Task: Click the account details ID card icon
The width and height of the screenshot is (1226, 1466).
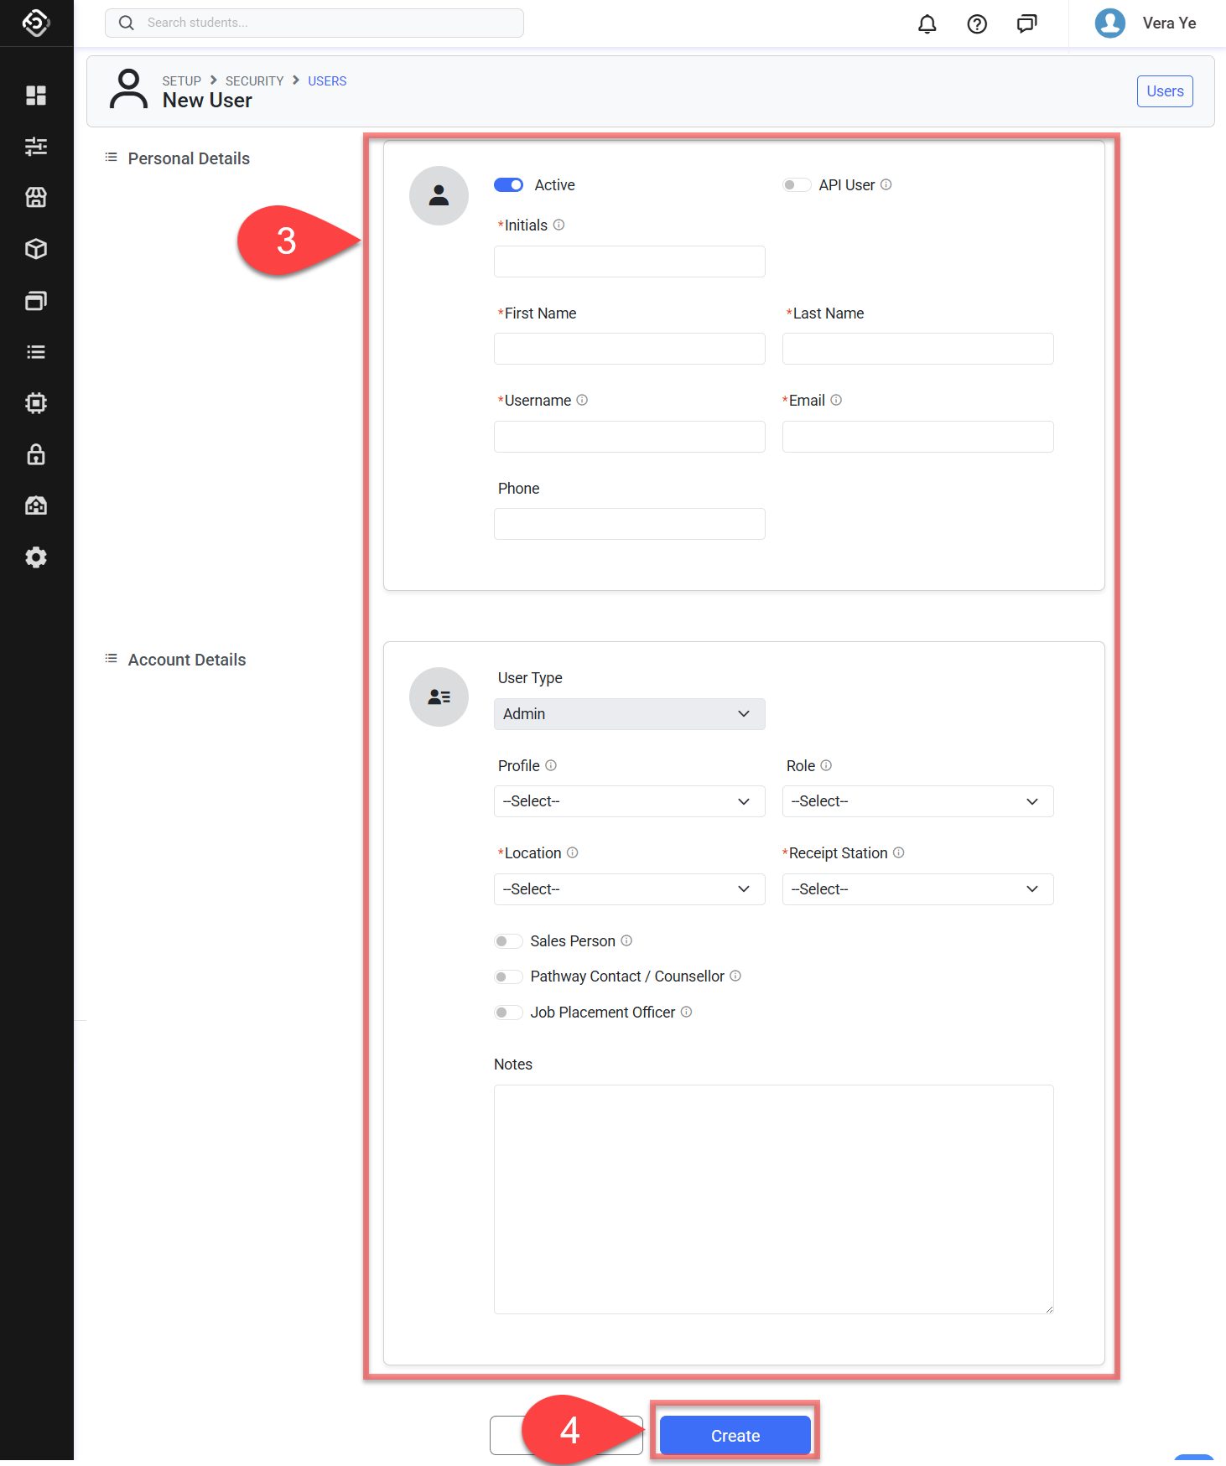Action: coord(439,697)
